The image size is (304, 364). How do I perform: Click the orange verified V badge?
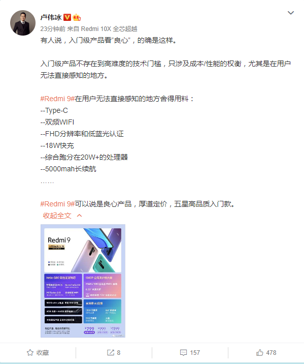(x=67, y=17)
